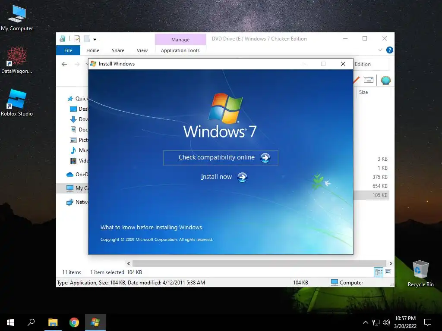This screenshot has width=442, height=331.
Task: Select Quick access in navigation pane
Action: [78, 99]
